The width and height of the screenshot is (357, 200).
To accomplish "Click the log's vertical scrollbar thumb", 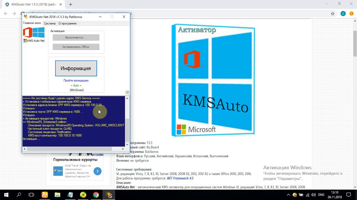I will (127, 130).
